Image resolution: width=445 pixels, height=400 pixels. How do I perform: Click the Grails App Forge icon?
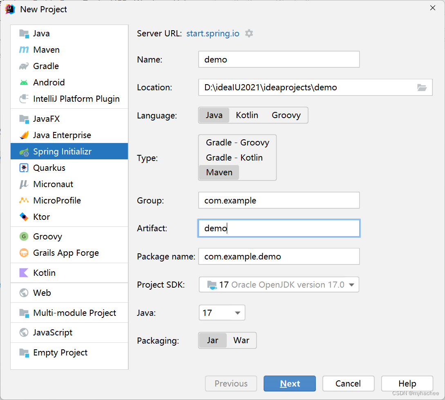tap(24, 253)
